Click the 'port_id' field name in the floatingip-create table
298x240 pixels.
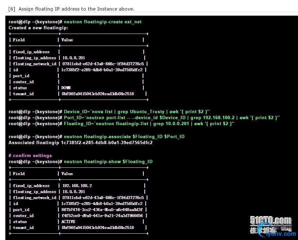tap(21, 76)
